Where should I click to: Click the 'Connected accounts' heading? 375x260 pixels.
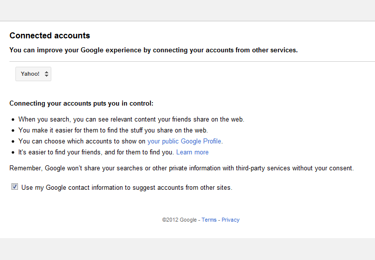(50, 36)
